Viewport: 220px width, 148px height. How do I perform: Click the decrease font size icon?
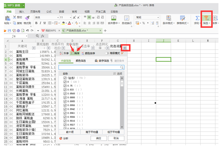click(78, 17)
